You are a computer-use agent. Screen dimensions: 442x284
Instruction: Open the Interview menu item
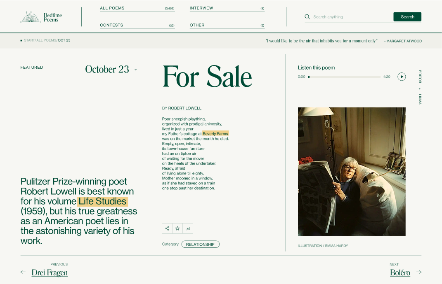pyautogui.click(x=227, y=8)
